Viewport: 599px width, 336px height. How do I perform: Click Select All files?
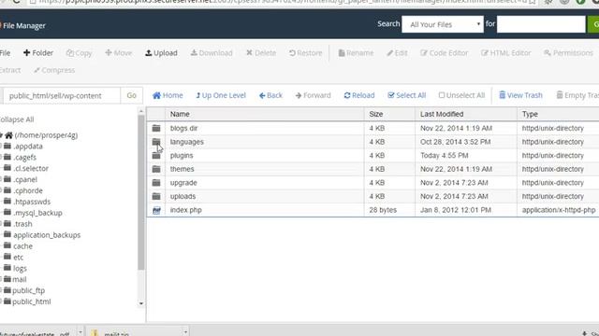(x=406, y=95)
